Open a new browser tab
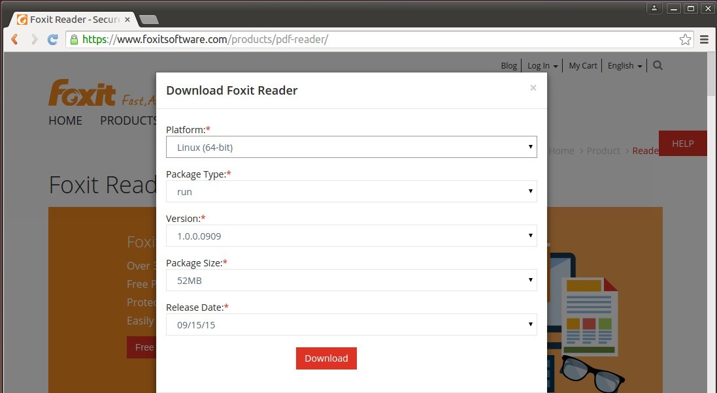 click(x=148, y=20)
